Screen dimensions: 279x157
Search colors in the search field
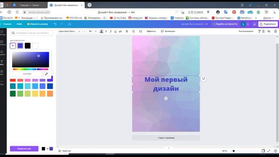click(31, 33)
